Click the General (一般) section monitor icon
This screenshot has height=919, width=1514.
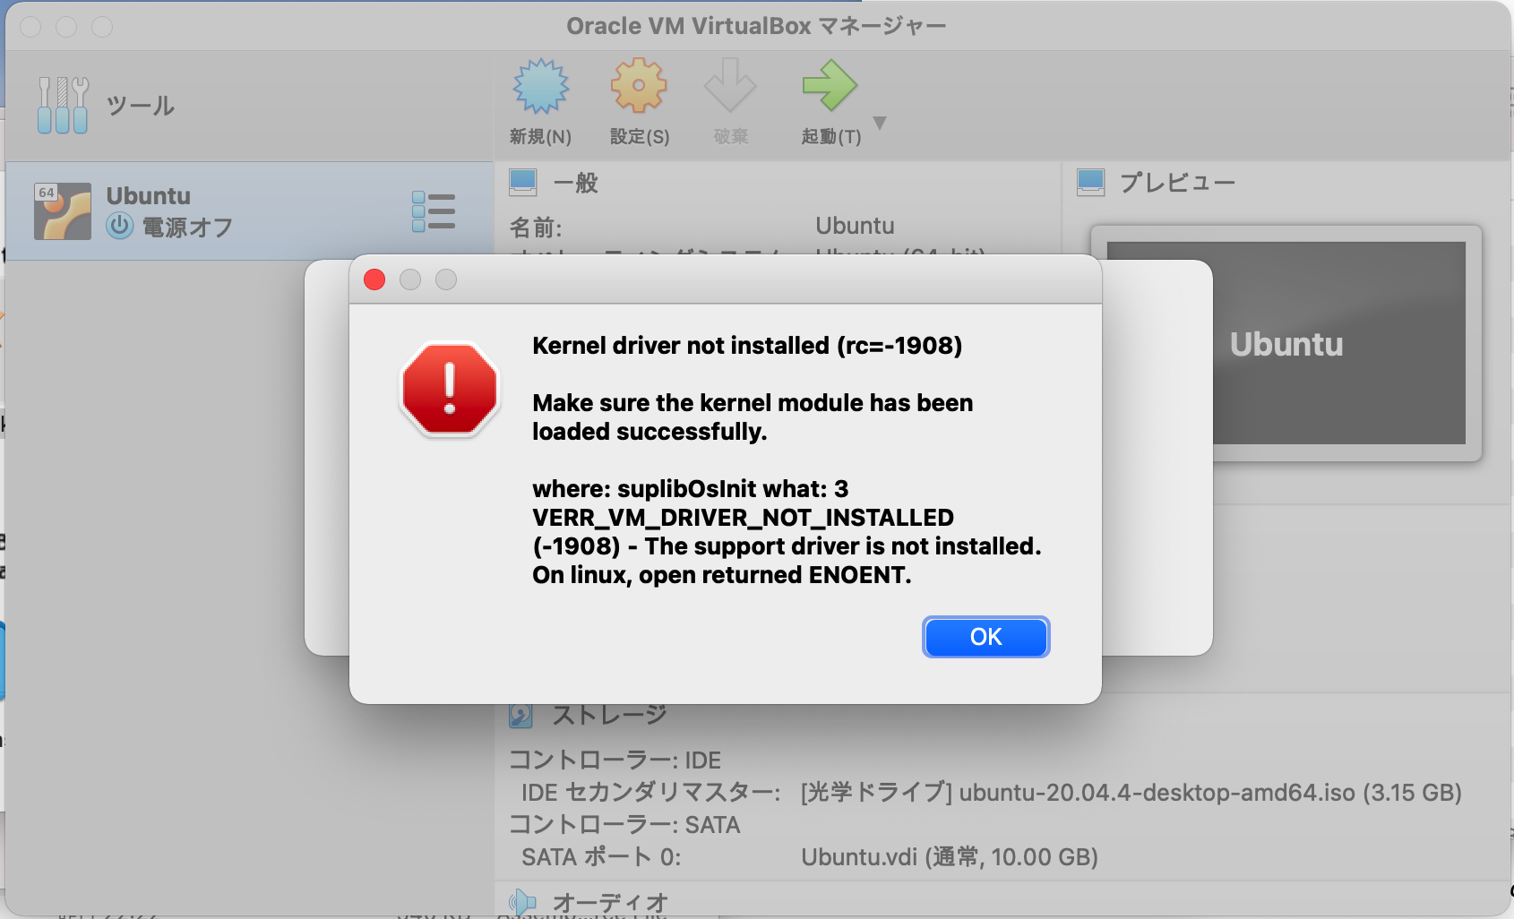tap(523, 183)
